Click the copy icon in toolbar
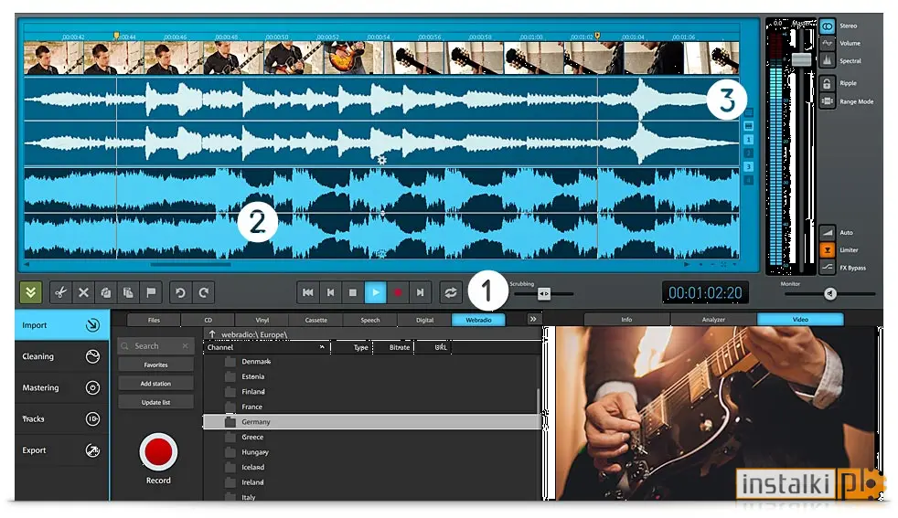 [x=106, y=292]
